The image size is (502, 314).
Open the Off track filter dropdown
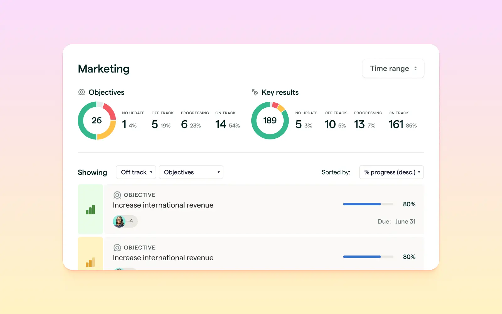136,172
